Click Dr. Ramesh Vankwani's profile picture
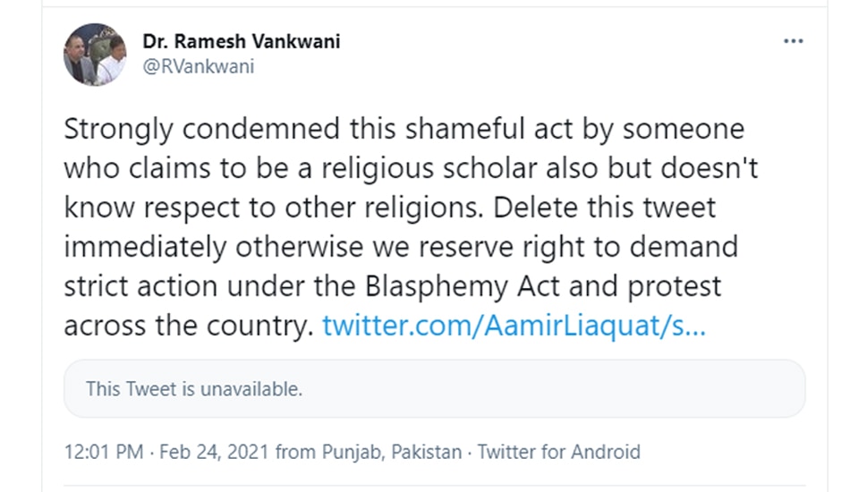Screen dimensions: 850x492 95,55
